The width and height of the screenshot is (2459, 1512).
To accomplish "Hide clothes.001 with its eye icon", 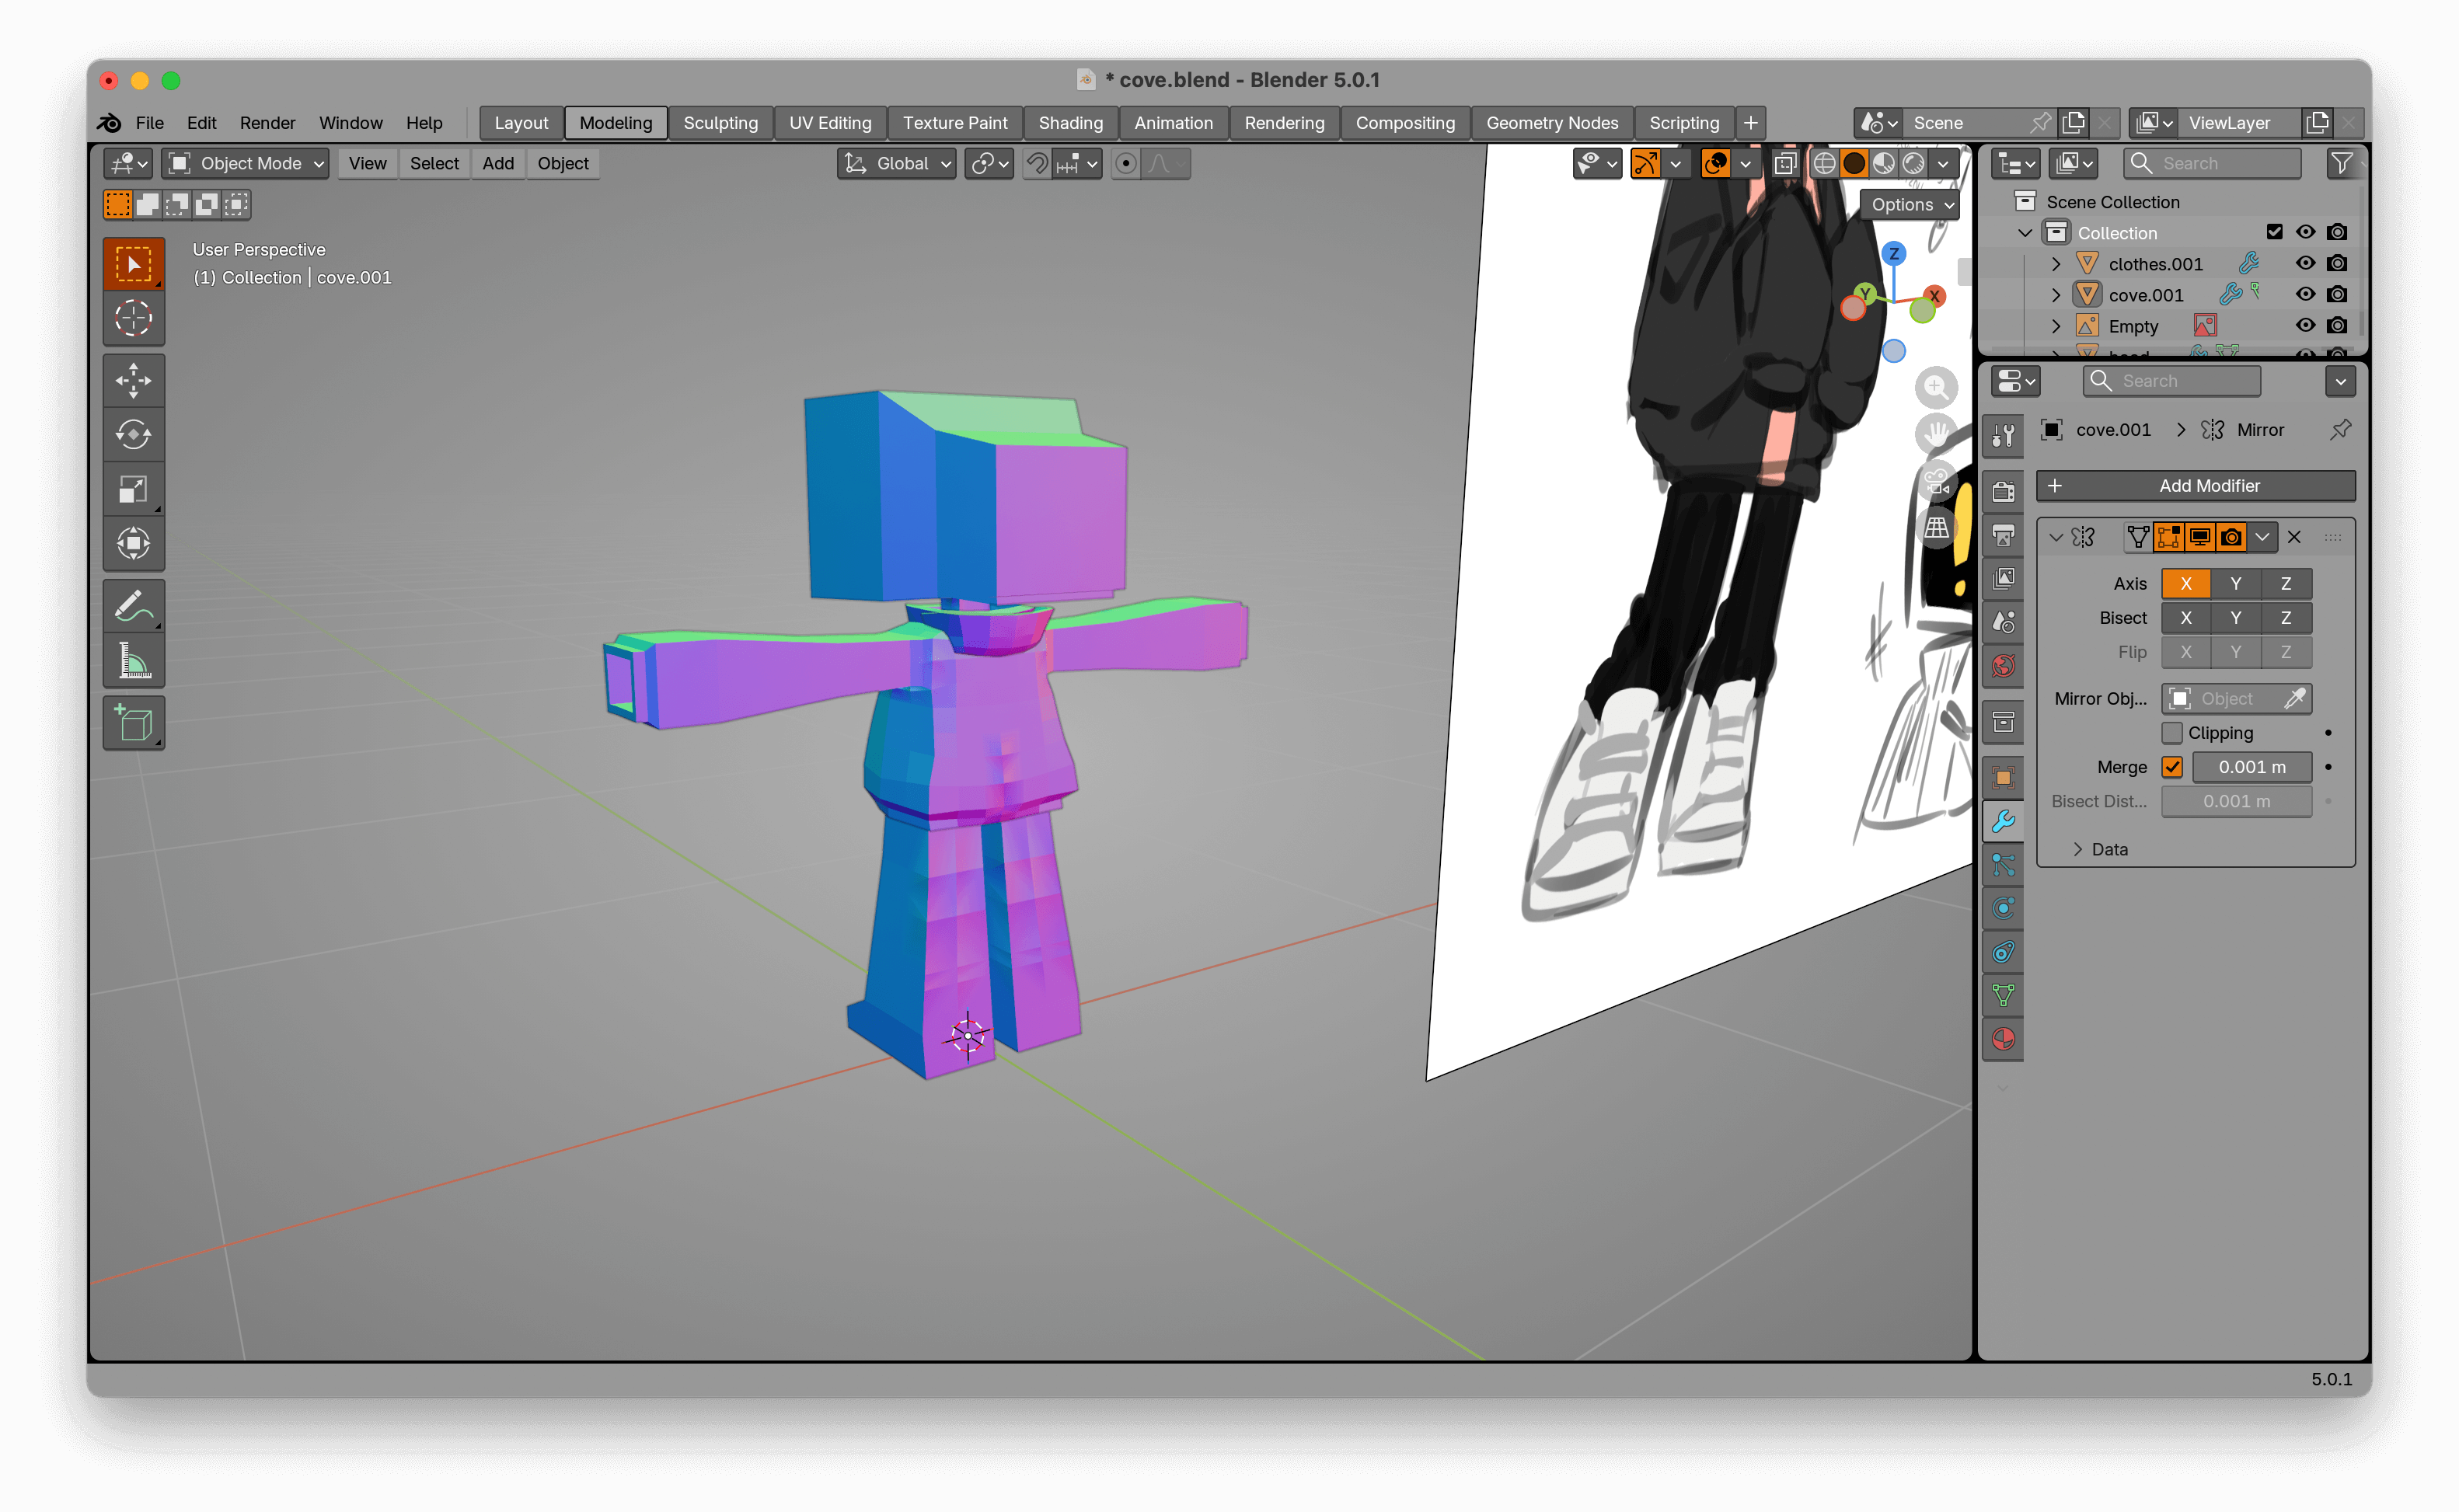I will (x=2305, y=263).
